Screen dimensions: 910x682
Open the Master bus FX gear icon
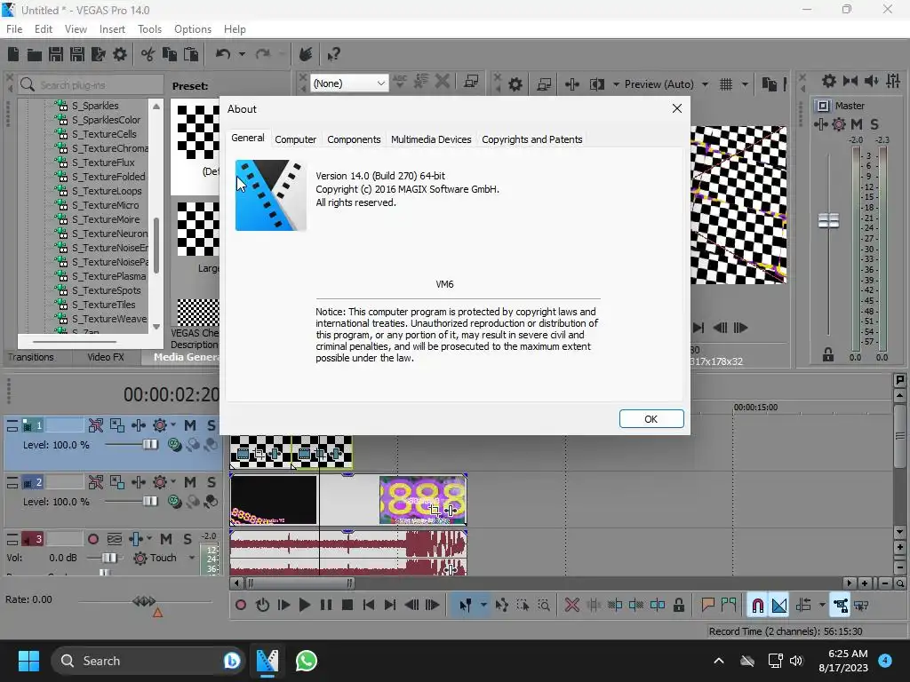click(x=839, y=124)
